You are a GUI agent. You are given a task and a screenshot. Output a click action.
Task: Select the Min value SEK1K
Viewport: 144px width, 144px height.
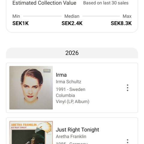coord(20,23)
